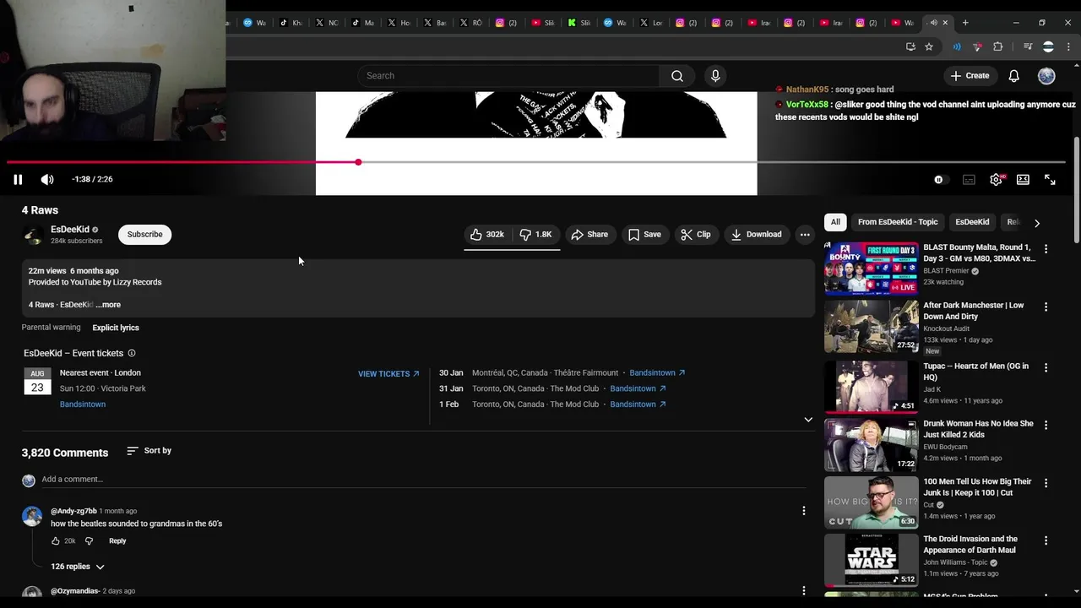The width and height of the screenshot is (1081, 608).
Task: Click the Explicit lyrics label
Action: pos(116,328)
